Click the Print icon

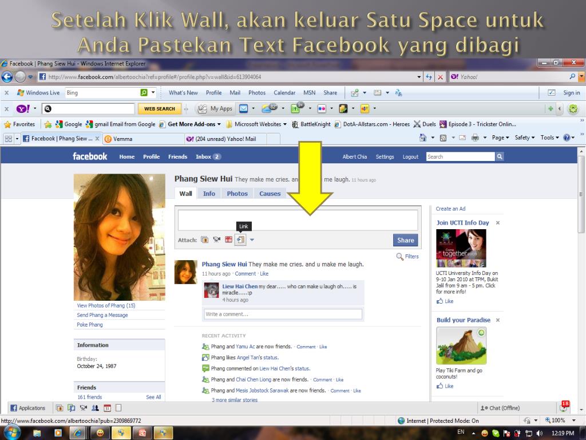click(475, 137)
